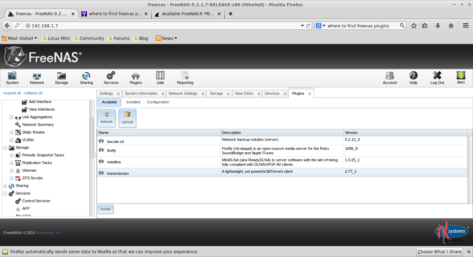
Task: Click the Log Out icon
Action: pos(437,78)
